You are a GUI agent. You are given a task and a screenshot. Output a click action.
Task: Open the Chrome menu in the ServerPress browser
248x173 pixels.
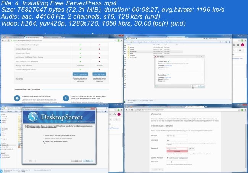121,40
